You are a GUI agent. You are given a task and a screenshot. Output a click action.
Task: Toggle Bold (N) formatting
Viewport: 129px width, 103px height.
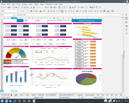point(31,11)
